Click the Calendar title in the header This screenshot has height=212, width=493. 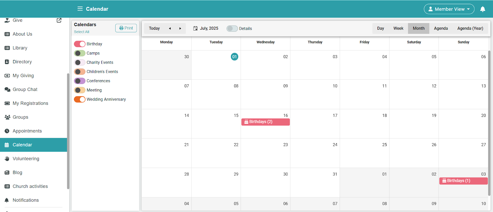pos(97,9)
